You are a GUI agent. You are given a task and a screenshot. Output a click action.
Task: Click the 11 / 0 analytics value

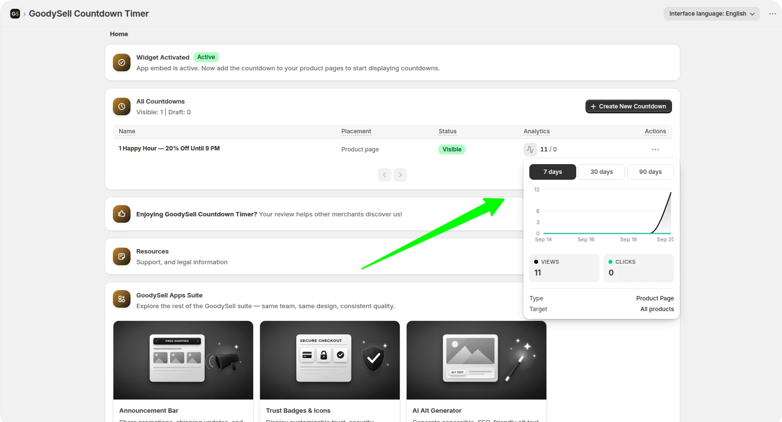click(548, 149)
